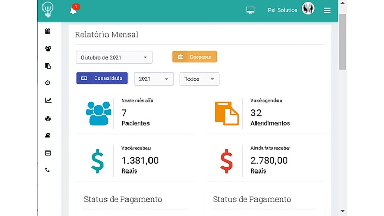Open the user profile avatar

[308, 8]
